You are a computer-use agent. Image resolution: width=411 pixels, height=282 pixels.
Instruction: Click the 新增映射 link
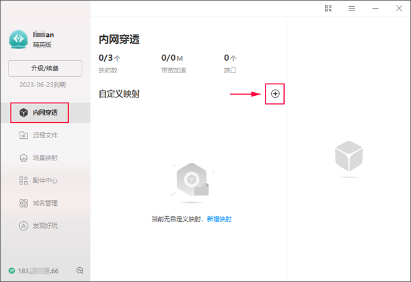tap(220, 219)
